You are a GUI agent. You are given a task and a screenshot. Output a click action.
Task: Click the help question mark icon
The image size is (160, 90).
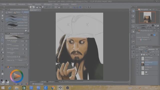coord(89,7)
